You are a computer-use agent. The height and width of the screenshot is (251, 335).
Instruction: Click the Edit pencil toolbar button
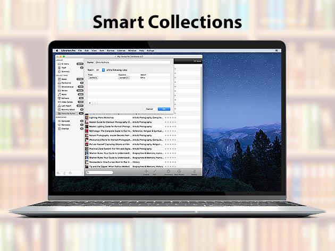pos(154,172)
